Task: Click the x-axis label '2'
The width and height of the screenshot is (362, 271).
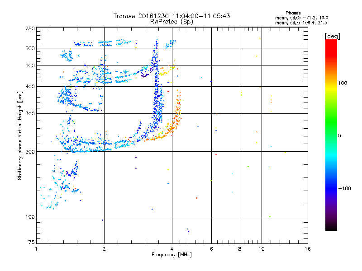Action: [104, 249]
